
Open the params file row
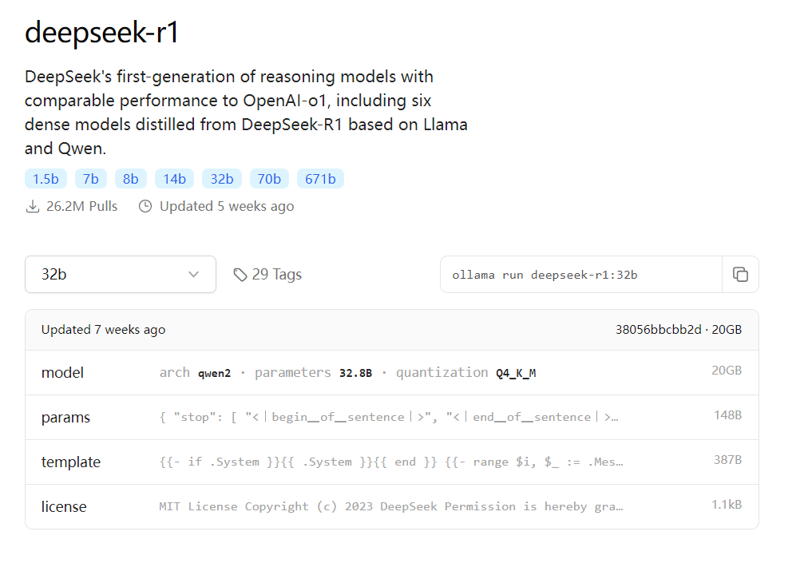[x=391, y=418]
